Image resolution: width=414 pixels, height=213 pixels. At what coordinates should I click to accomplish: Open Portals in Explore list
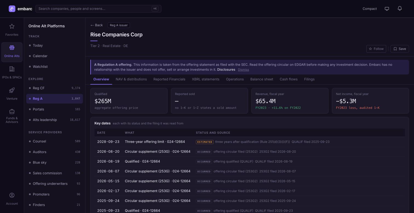pyautogui.click(x=54, y=109)
